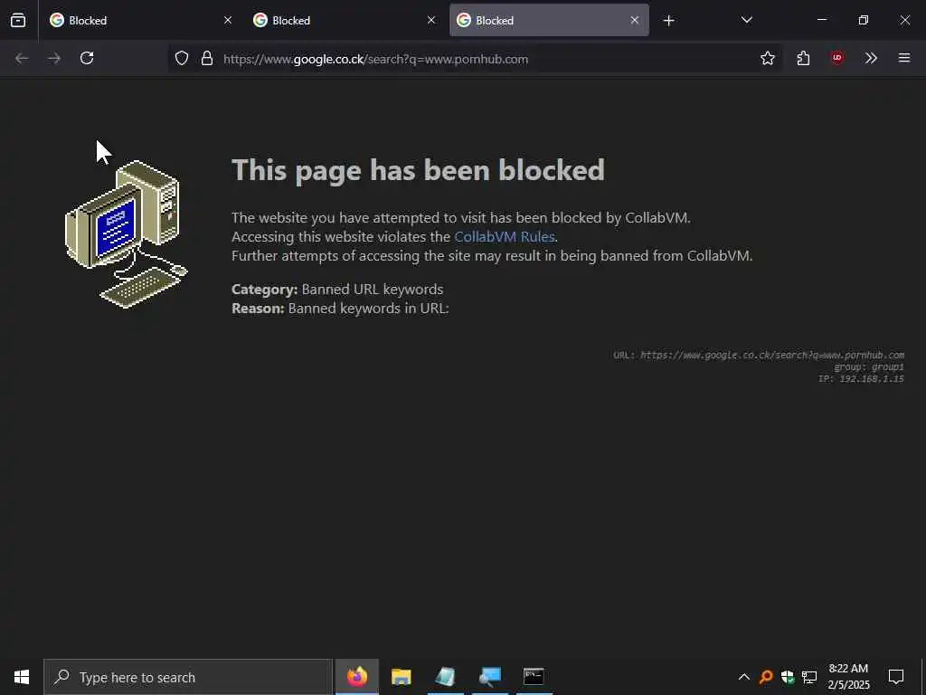The height and width of the screenshot is (695, 926).
Task: Close the first Blocked tab
Action: pyautogui.click(x=228, y=20)
